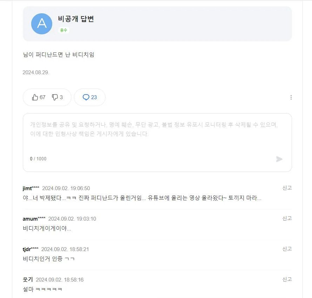Screen dimensions: 312x298
Task: Report the 웃기 comment with 신고
Action: [x=287, y=279]
